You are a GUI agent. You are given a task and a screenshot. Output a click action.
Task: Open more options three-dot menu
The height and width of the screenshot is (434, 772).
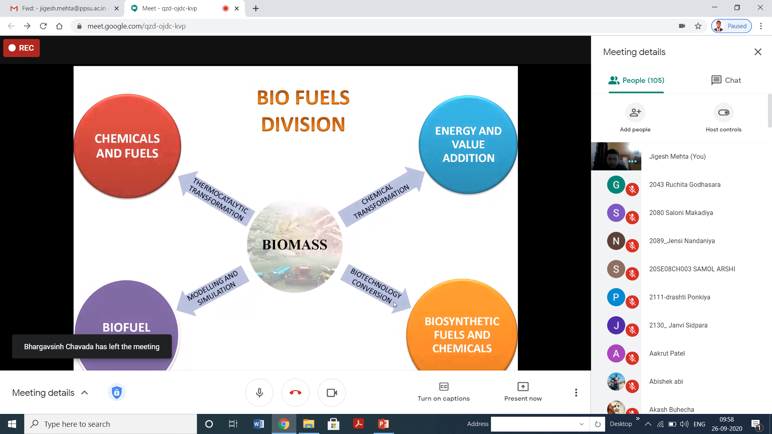coord(576,393)
